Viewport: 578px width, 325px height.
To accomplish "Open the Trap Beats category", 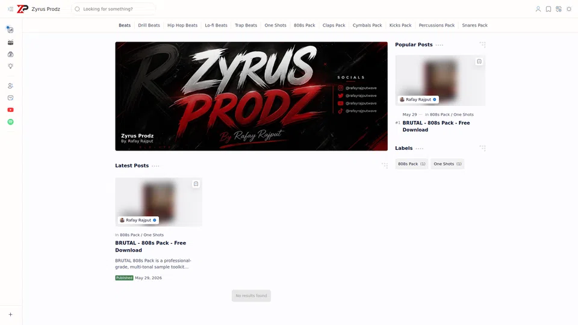I will [x=246, y=25].
